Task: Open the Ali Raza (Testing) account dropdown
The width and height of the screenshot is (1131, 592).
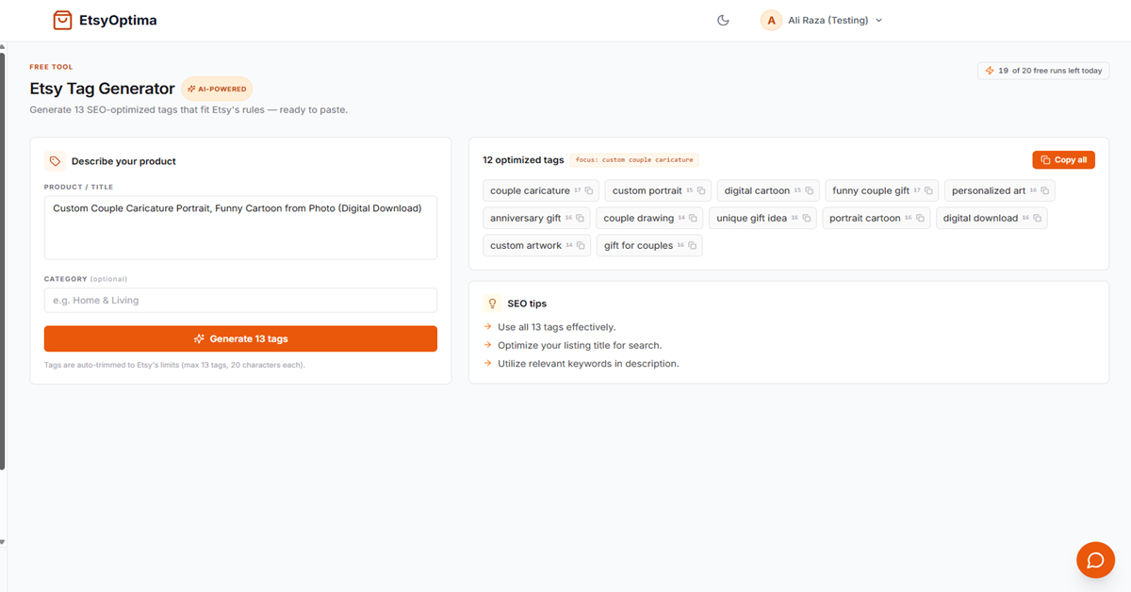Action: click(823, 20)
